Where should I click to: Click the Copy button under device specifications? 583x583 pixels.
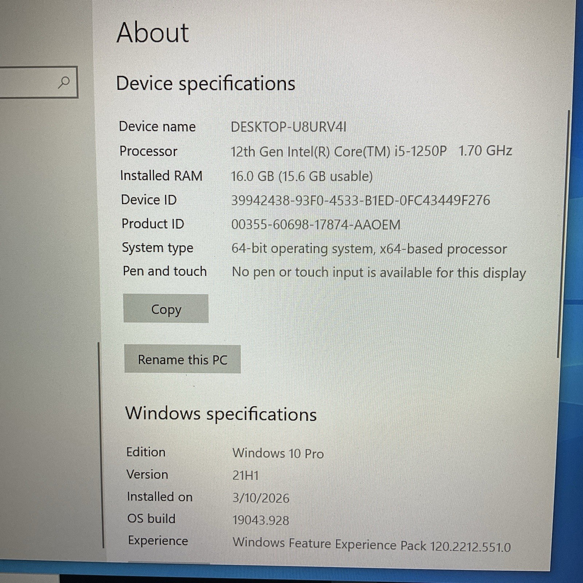click(x=166, y=309)
